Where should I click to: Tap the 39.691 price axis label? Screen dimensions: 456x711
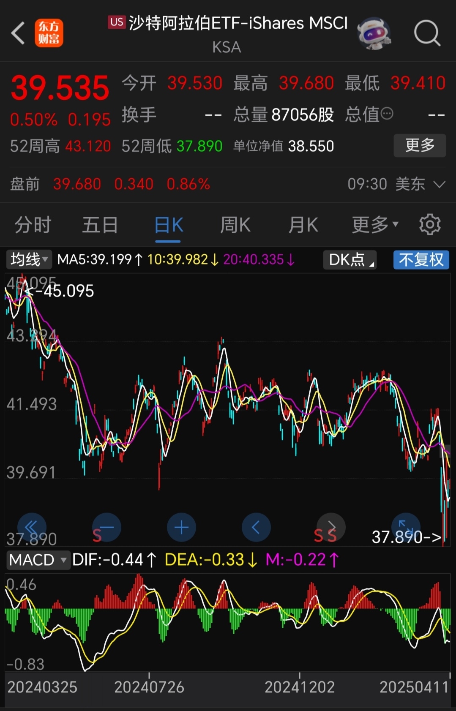pyautogui.click(x=31, y=473)
